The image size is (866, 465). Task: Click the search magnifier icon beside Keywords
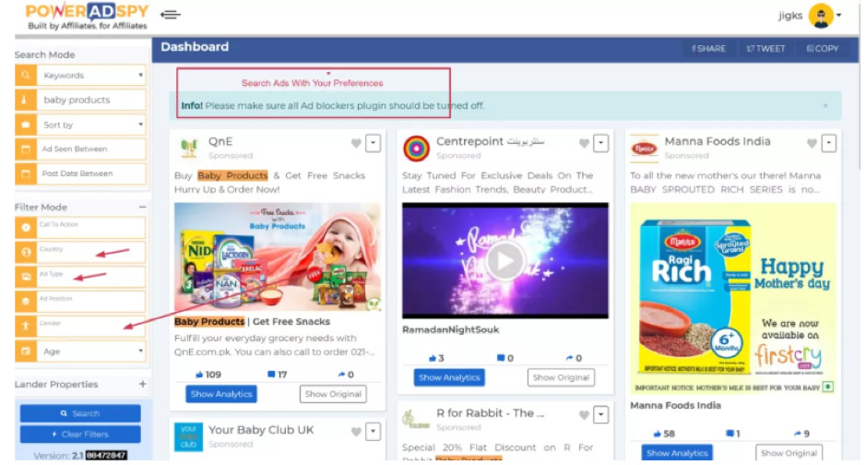(26, 75)
